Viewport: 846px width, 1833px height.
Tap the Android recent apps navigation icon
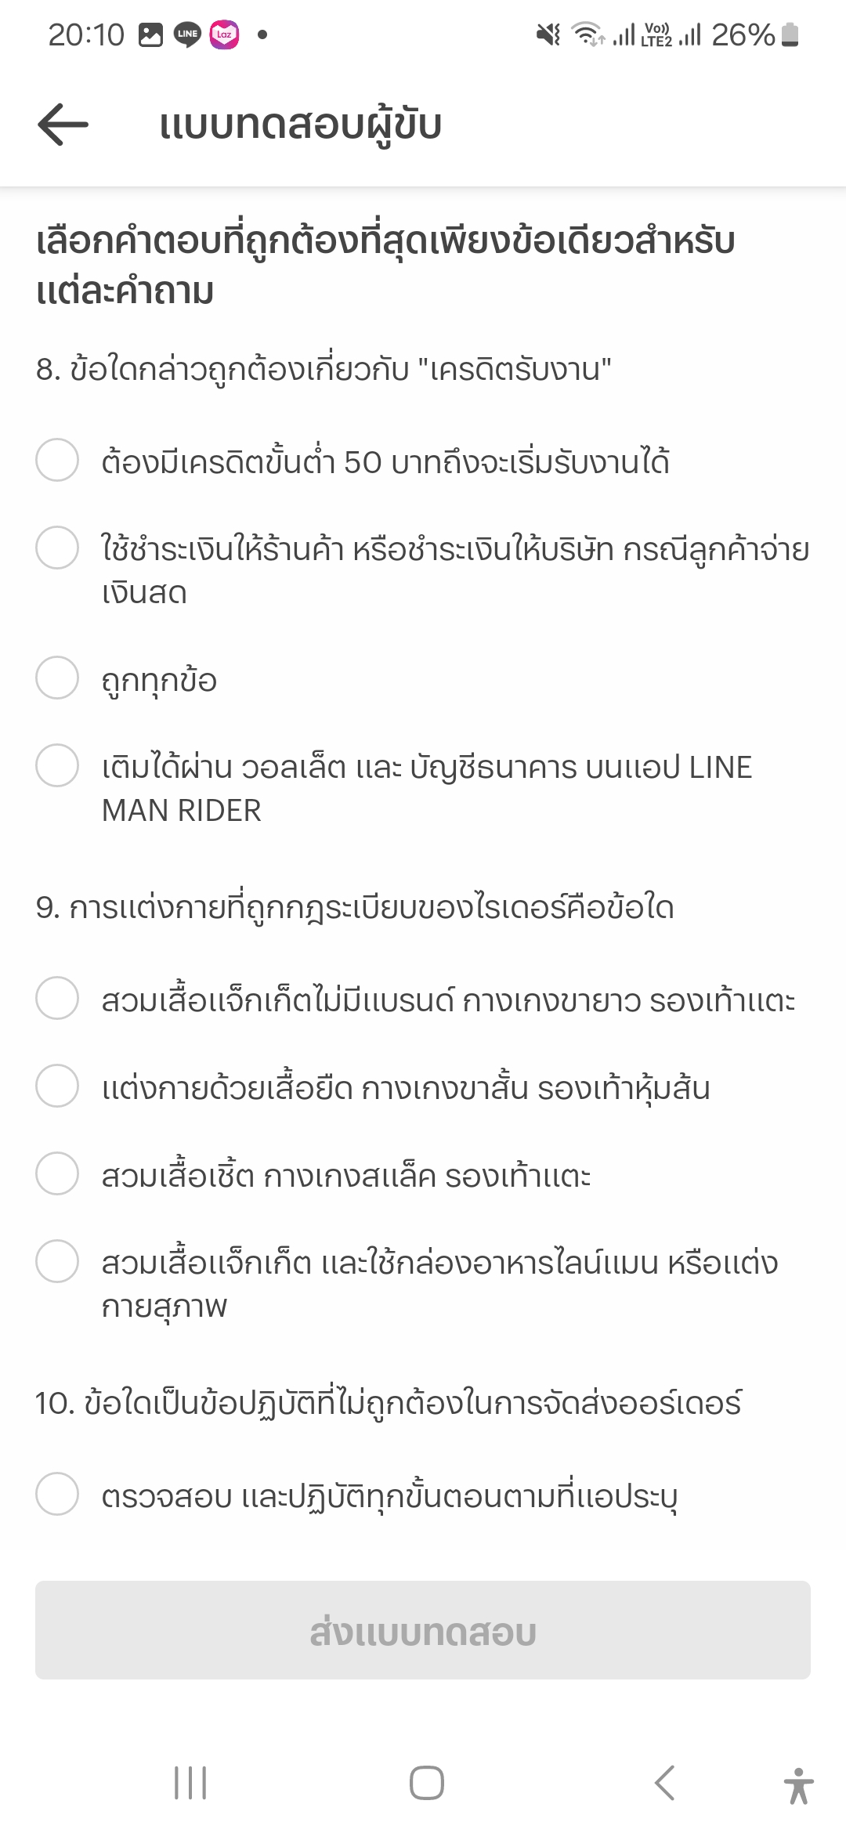[x=190, y=1783]
